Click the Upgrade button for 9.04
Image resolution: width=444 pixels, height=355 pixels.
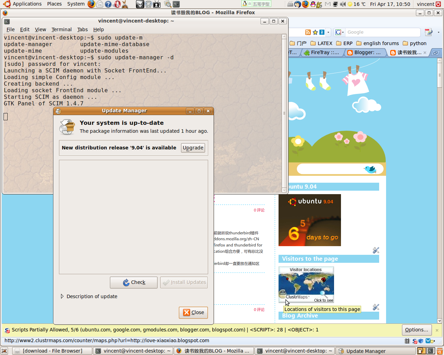pyautogui.click(x=193, y=148)
